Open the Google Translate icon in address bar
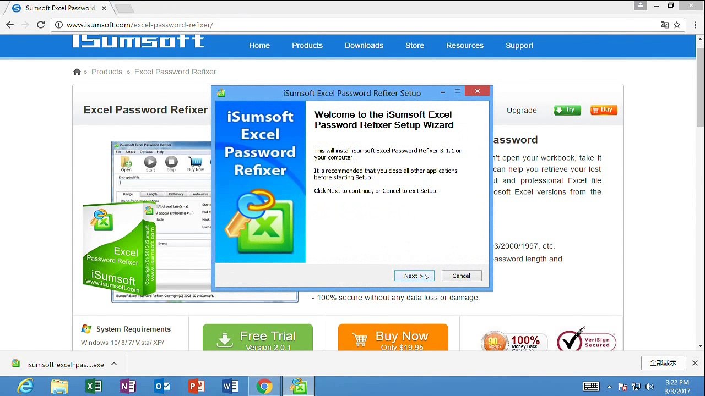 click(x=665, y=25)
